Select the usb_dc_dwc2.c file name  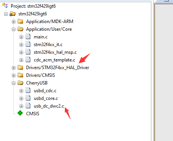click(x=49, y=106)
